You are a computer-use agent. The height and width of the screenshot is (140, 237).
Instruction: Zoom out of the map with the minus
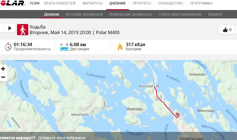(3, 77)
